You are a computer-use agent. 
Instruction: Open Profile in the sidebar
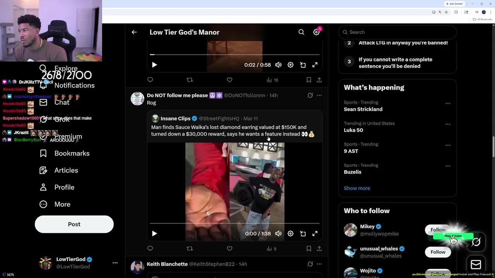pyautogui.click(x=57, y=187)
